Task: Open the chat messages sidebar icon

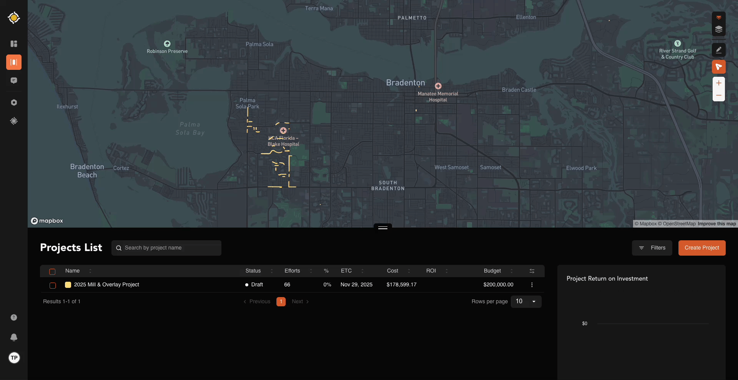Action: point(14,81)
